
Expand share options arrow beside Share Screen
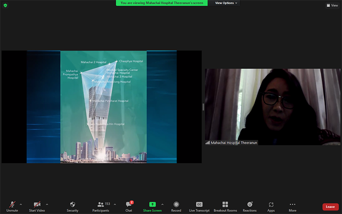(162, 205)
